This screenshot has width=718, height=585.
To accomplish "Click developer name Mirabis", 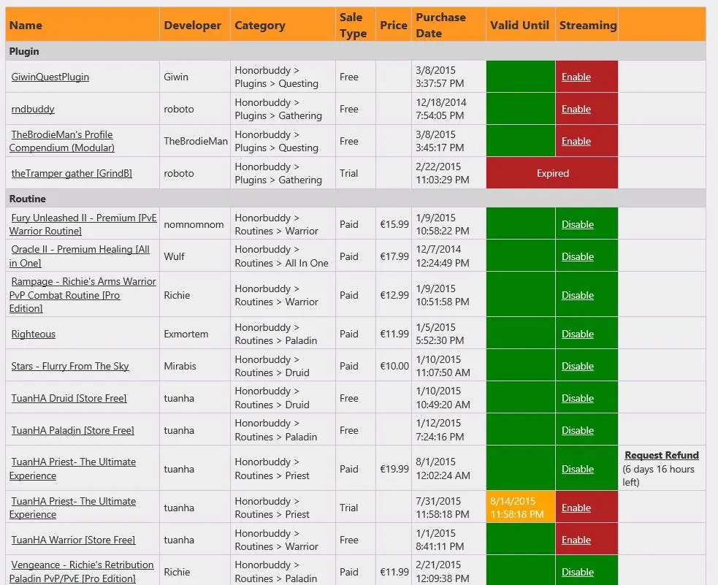I will click(x=180, y=366).
